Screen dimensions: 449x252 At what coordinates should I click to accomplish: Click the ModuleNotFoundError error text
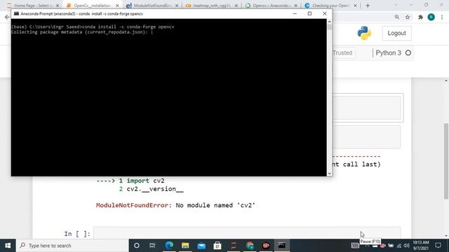[x=175, y=205]
